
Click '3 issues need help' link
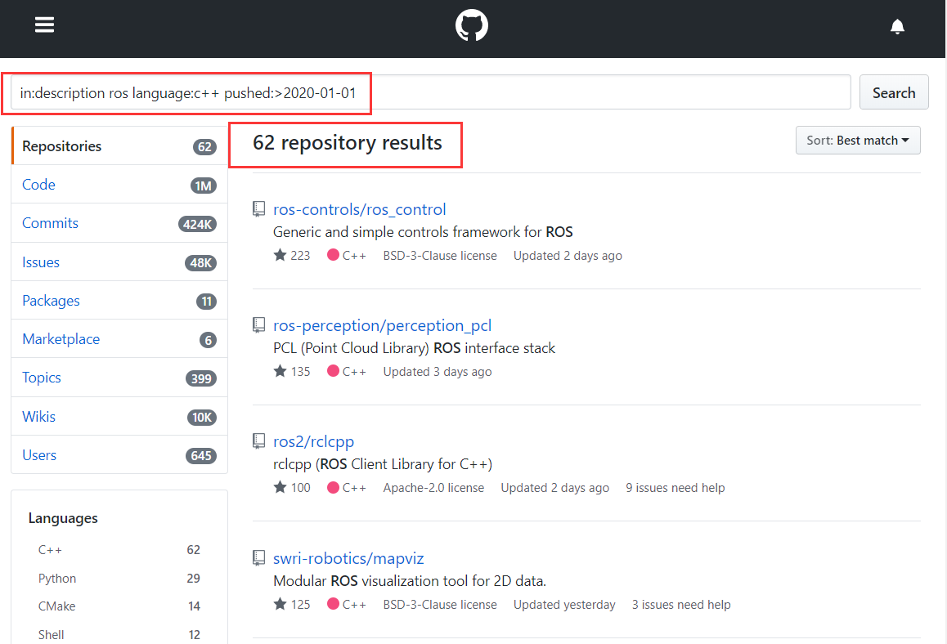coord(681,604)
